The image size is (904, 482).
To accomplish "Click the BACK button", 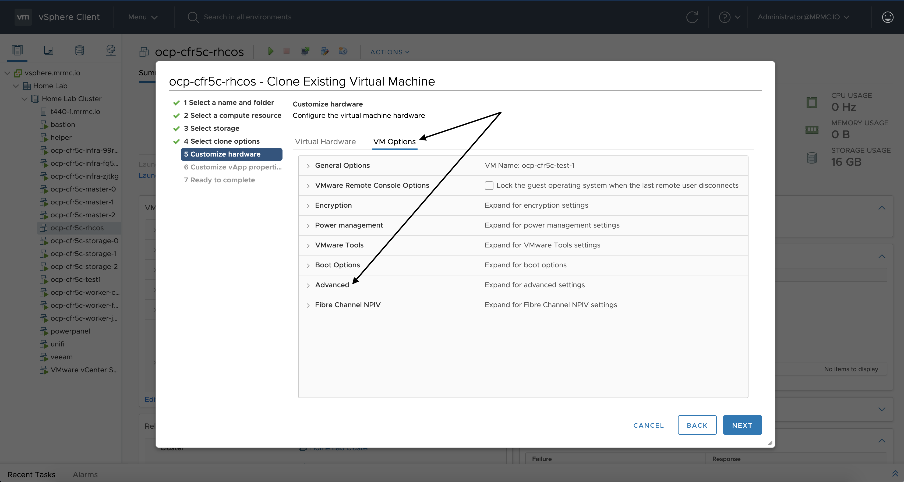I will pos(697,425).
